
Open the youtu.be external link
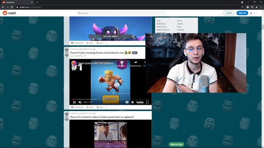tap(78, 56)
